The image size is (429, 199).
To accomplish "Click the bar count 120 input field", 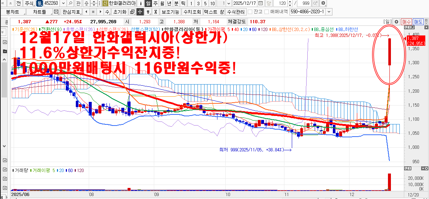I will (282, 3).
